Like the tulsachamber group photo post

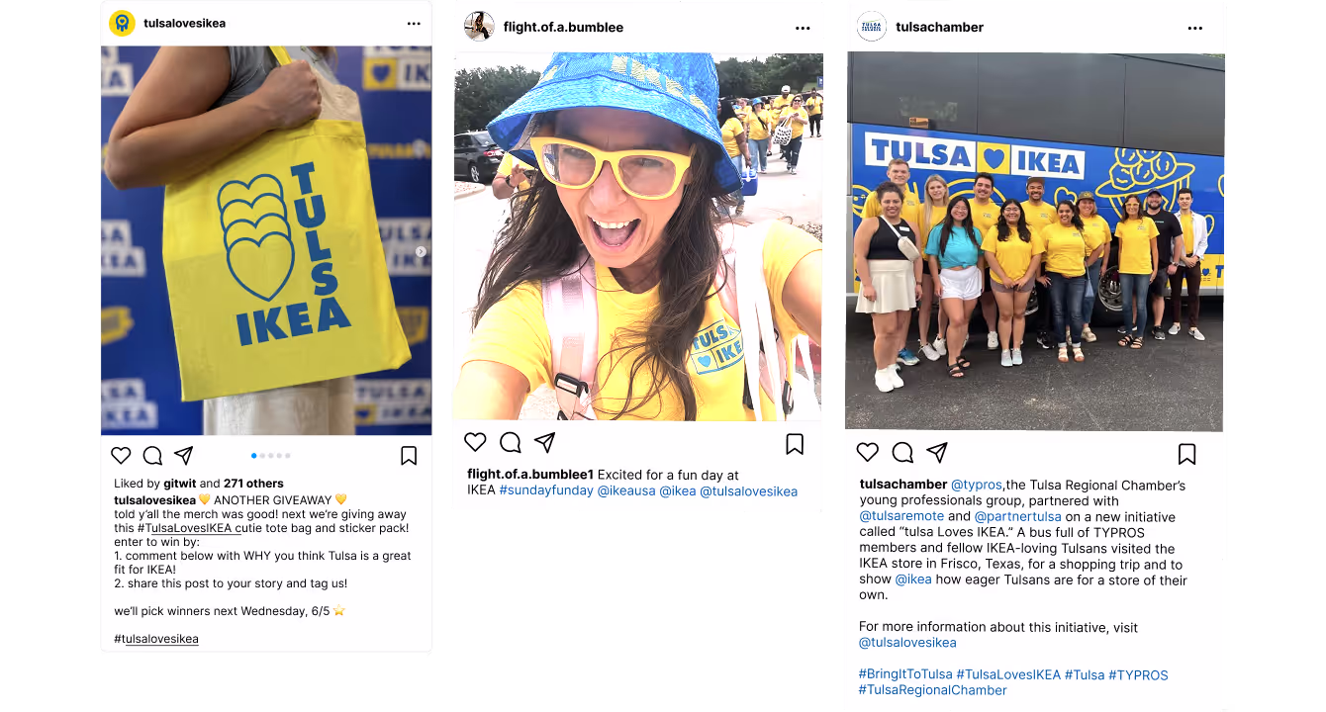click(868, 452)
